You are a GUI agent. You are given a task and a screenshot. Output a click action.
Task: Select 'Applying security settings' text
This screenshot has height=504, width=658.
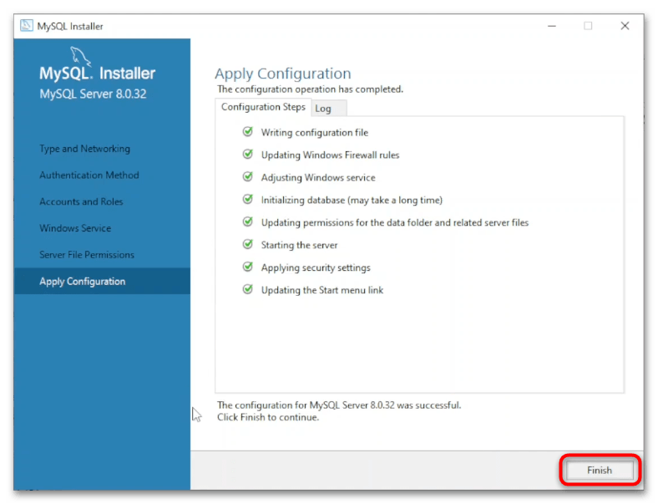(x=316, y=268)
